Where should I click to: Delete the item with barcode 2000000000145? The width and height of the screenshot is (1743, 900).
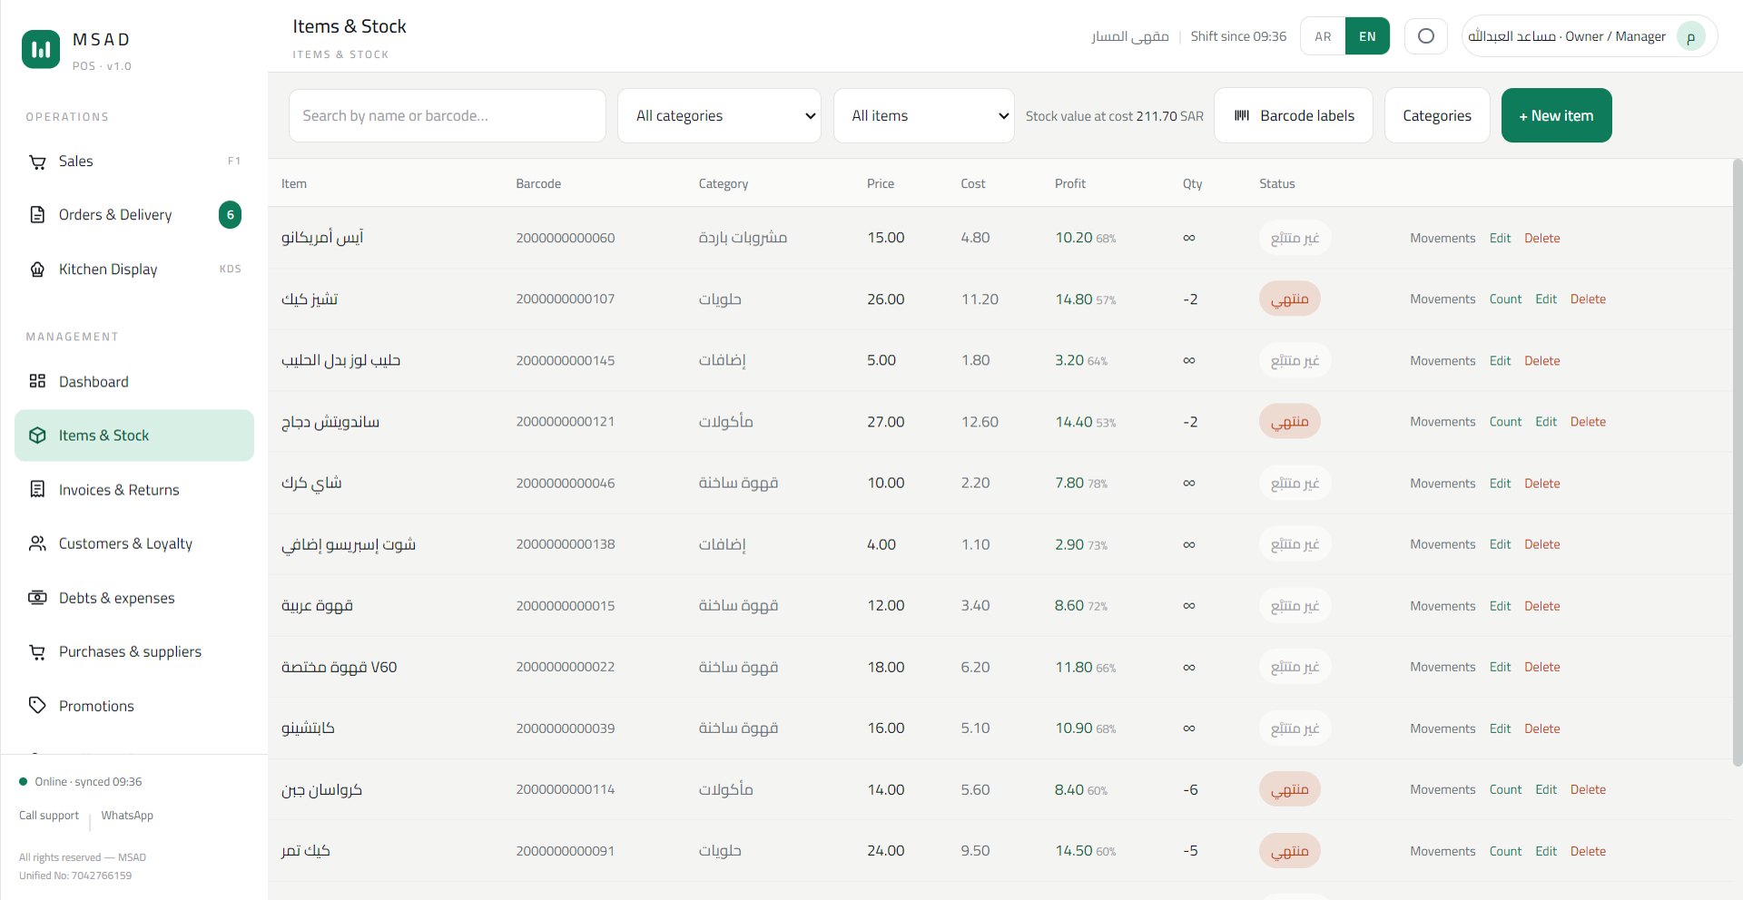coord(1542,360)
